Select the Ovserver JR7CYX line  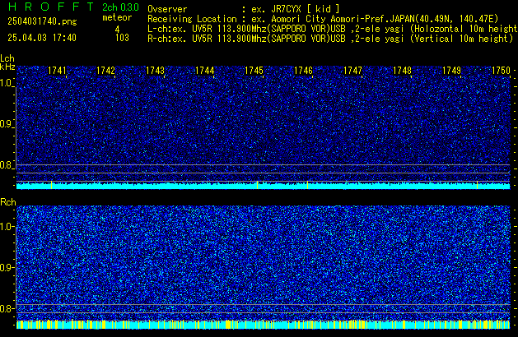click(244, 9)
